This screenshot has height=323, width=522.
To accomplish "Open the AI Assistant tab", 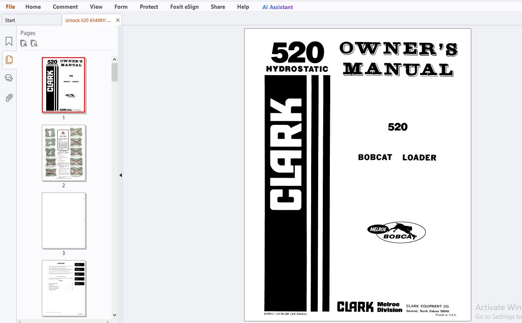I will [277, 7].
